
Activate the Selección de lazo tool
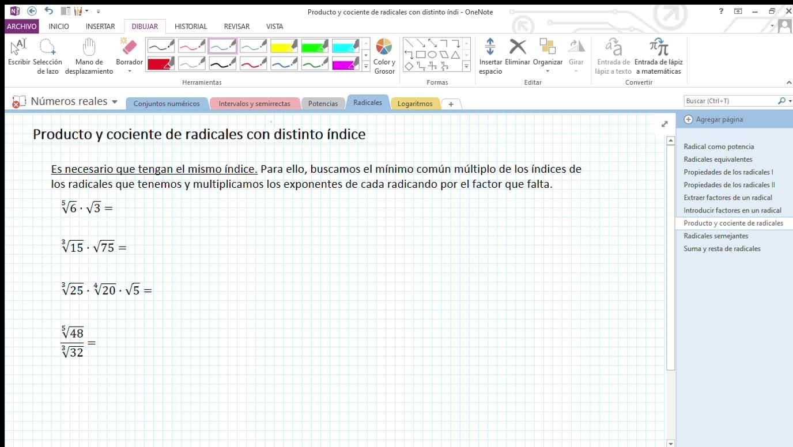click(x=47, y=56)
